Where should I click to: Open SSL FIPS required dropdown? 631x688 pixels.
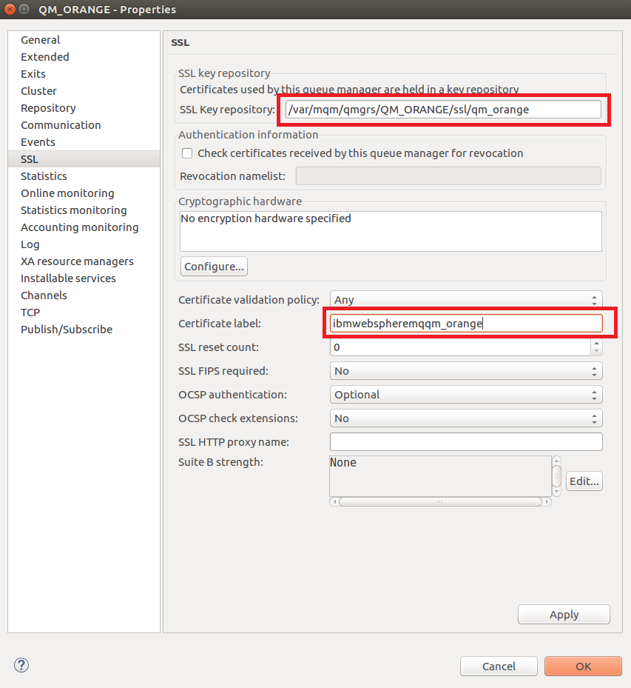tap(465, 371)
